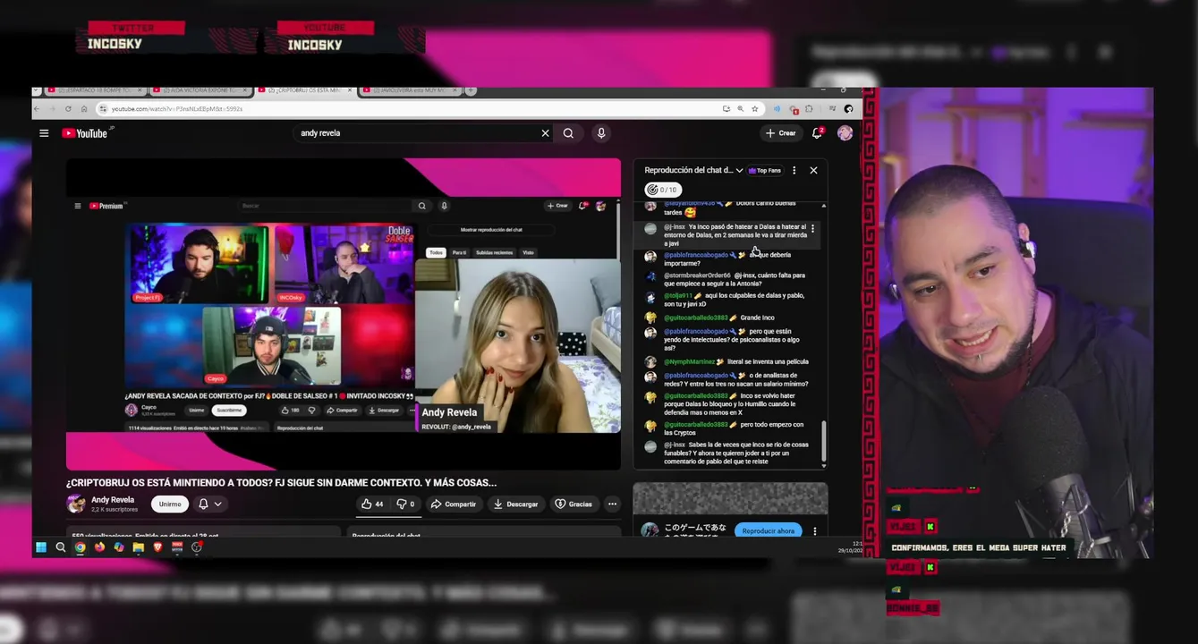
Task: Open Firefox from the taskbar
Action: tap(99, 547)
